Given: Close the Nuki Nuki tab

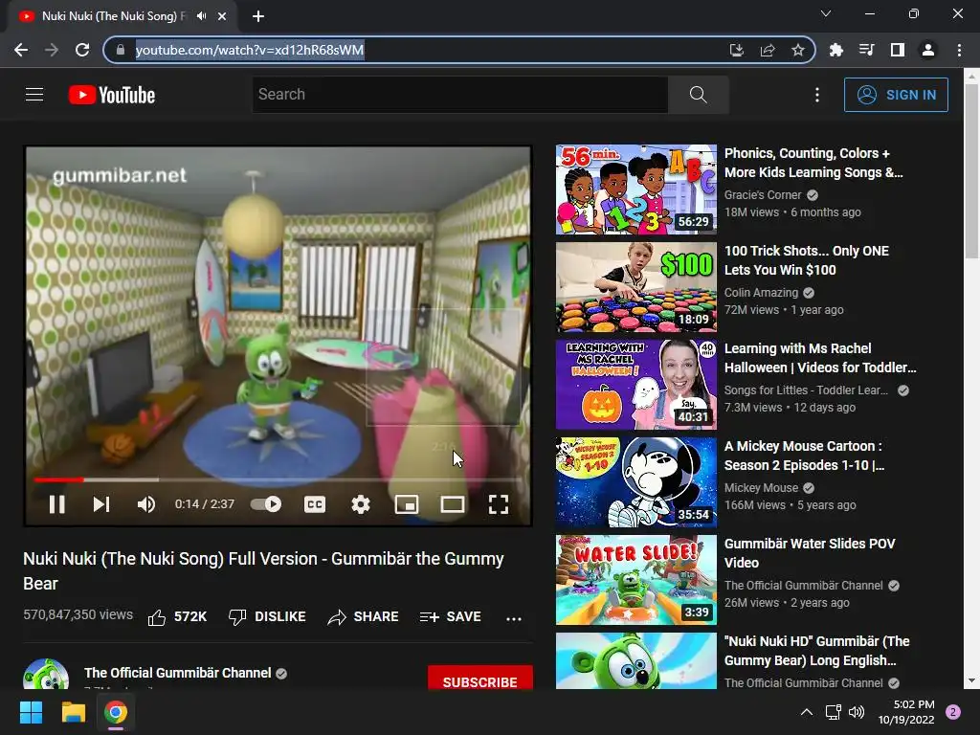Looking at the screenshot, I should [222, 16].
